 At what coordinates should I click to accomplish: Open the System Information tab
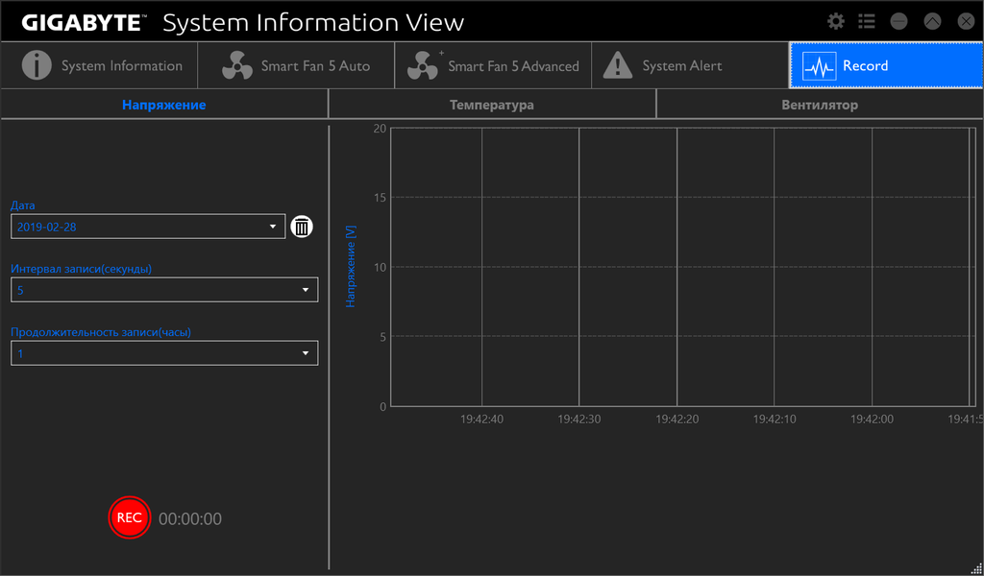click(x=99, y=66)
